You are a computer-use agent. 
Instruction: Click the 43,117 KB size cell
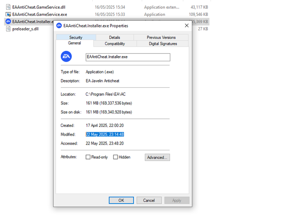pyautogui.click(x=199, y=7)
